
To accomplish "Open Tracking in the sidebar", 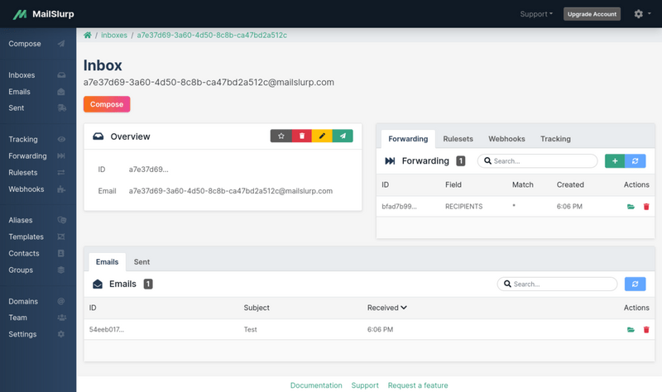I will pyautogui.click(x=37, y=139).
